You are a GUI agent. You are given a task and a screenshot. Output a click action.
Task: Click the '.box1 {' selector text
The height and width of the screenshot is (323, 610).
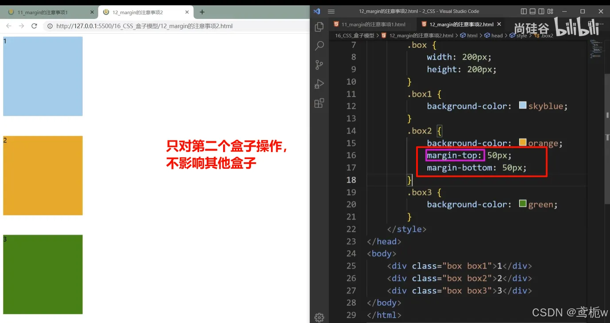424,94
